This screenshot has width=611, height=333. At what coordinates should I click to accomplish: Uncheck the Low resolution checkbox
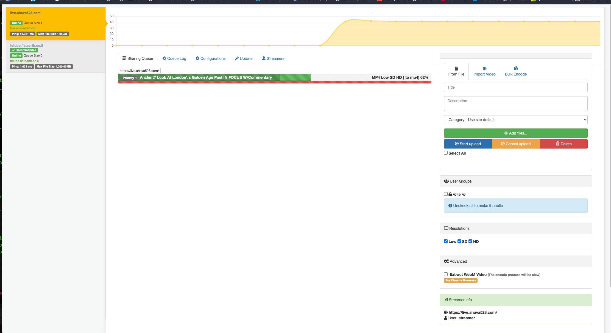coord(446,241)
